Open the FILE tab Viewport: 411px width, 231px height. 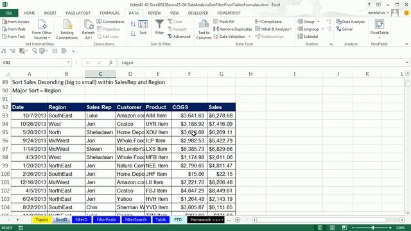[9, 13]
